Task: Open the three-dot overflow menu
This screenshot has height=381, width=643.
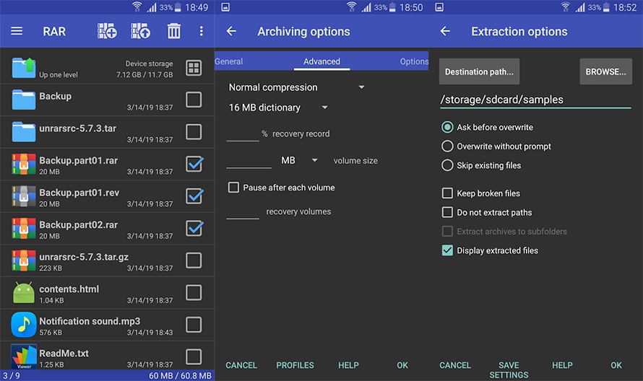Action: (x=202, y=32)
